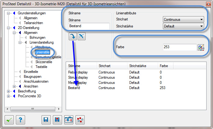Click the Stilname input field with Bestand
This screenshot has height=129, width=213.
click(x=89, y=26)
